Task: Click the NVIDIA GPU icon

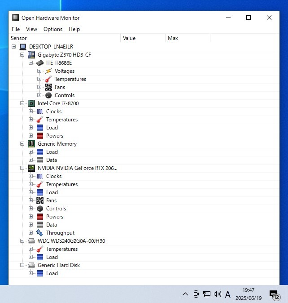Action: point(31,168)
